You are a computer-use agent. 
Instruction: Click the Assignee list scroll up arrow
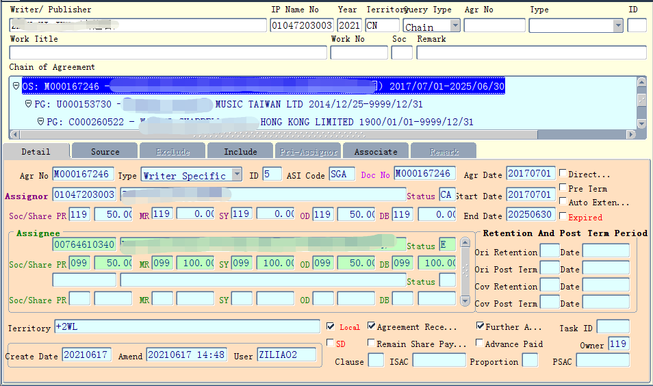coord(465,243)
